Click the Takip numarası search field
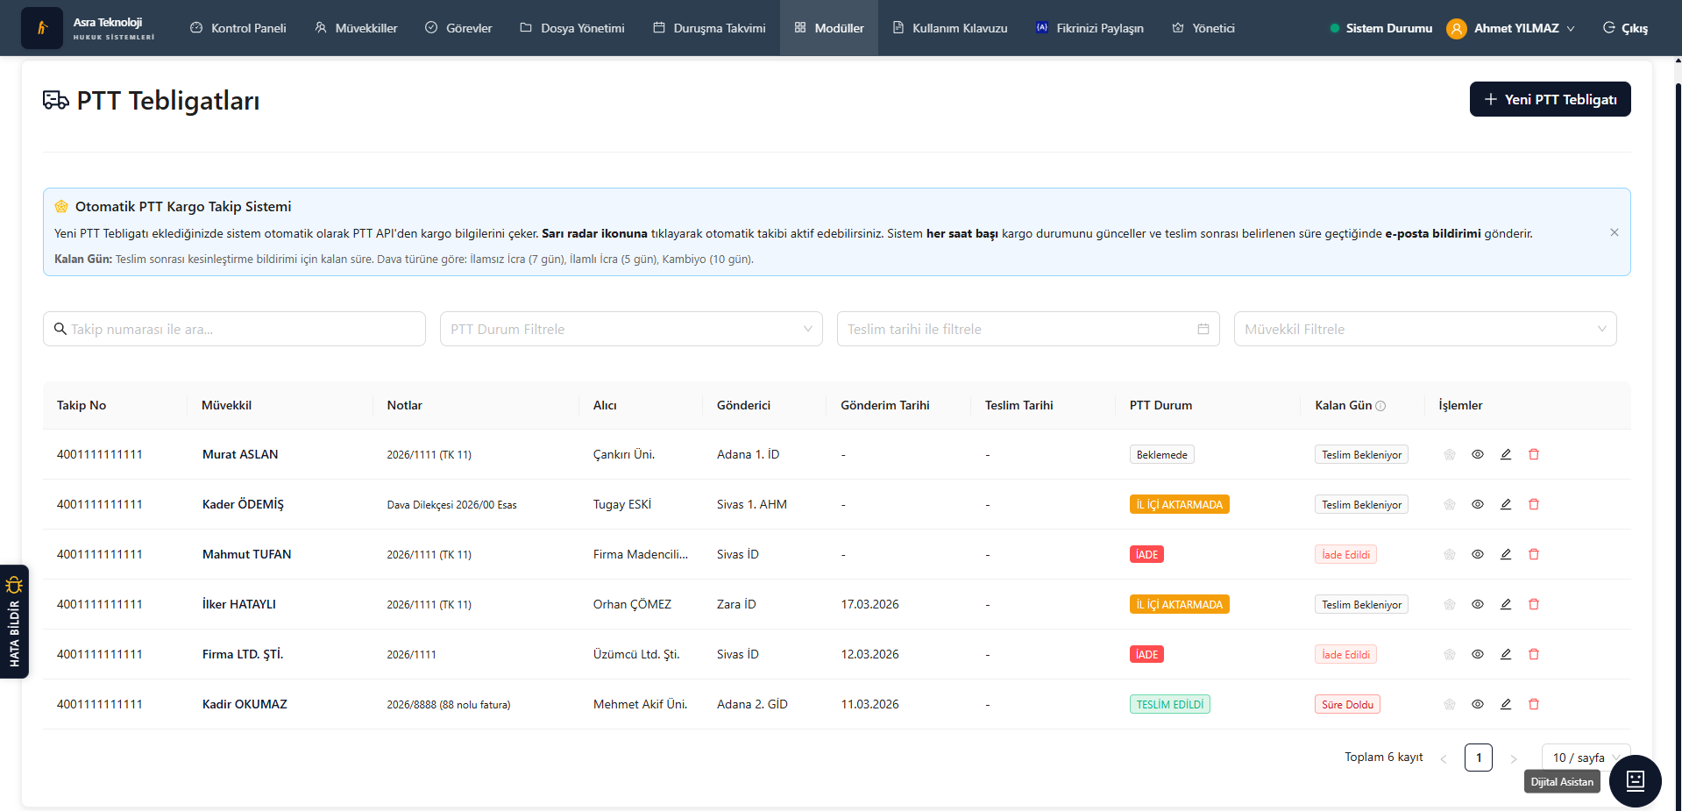The image size is (1682, 811). click(234, 329)
